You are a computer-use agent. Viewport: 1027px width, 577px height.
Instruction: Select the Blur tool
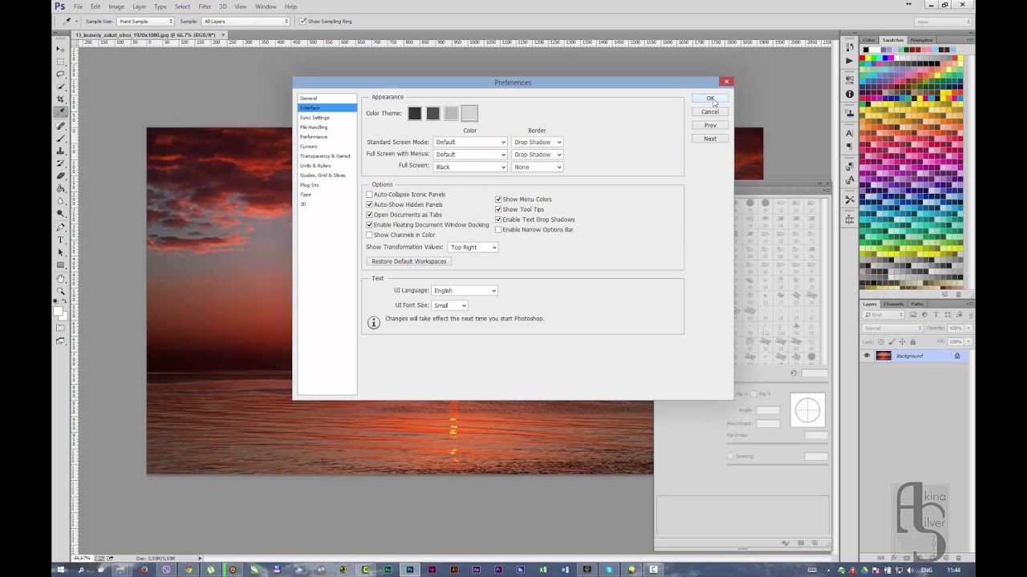click(61, 201)
